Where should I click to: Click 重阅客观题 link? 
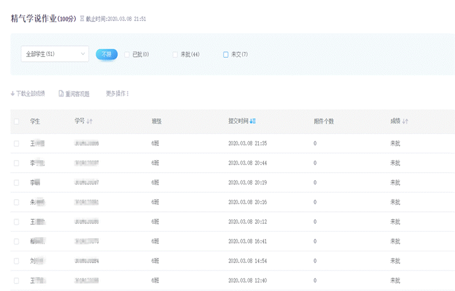(x=77, y=94)
